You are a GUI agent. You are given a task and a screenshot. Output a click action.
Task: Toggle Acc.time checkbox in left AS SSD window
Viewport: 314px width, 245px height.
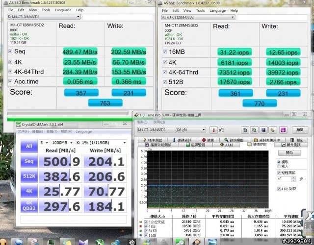click(10, 81)
